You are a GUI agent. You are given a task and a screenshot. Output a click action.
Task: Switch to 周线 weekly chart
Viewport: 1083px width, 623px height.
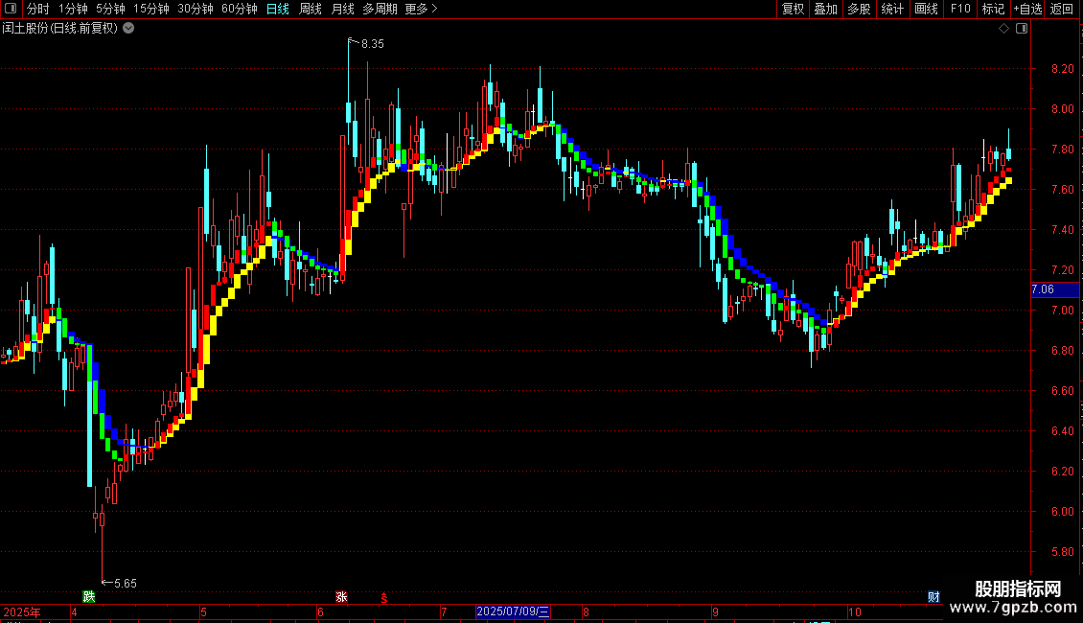click(311, 9)
